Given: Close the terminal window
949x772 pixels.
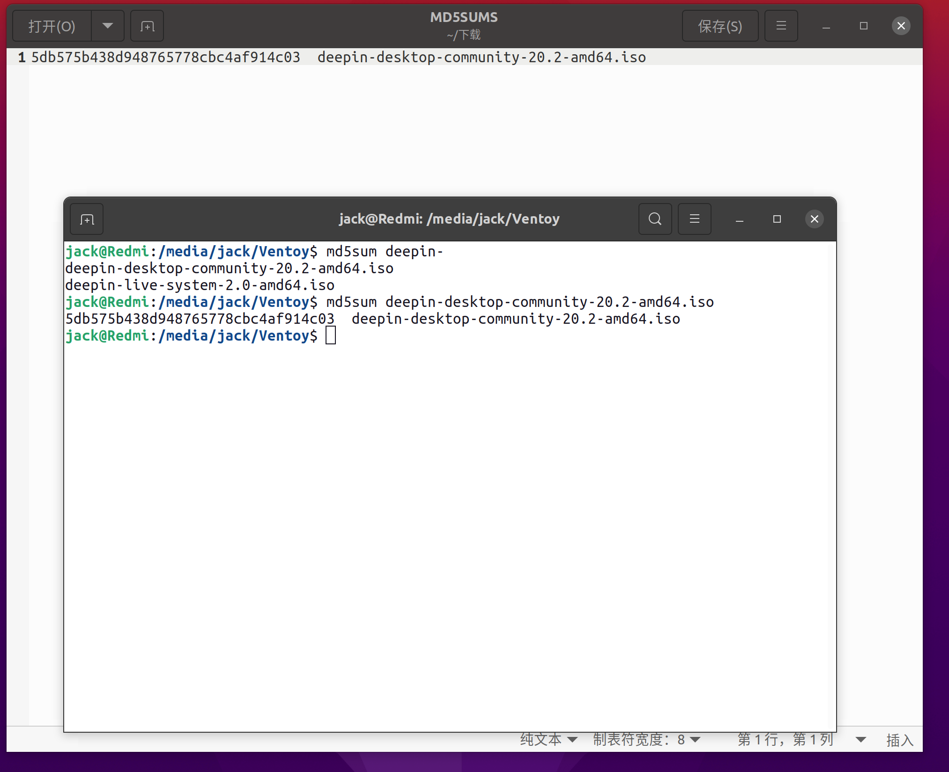Looking at the screenshot, I should pyautogui.click(x=814, y=219).
